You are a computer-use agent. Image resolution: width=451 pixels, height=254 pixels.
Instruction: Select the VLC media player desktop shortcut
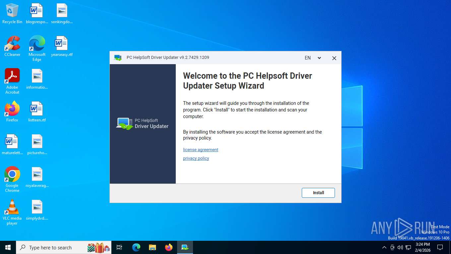point(12,212)
